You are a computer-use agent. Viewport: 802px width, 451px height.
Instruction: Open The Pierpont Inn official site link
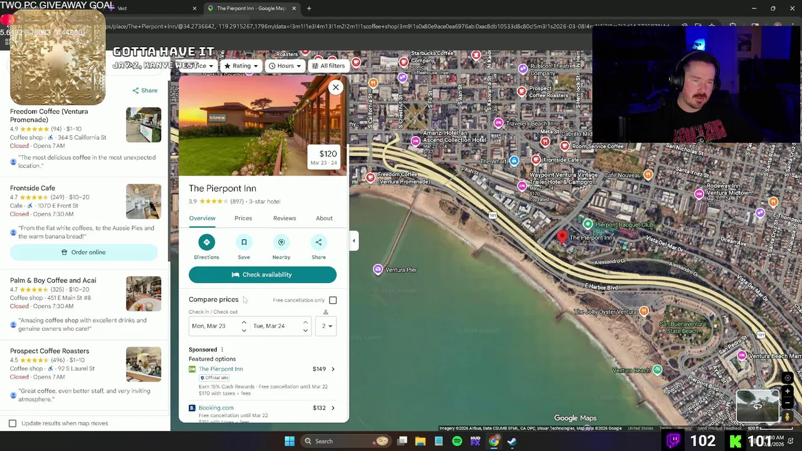[x=221, y=369]
